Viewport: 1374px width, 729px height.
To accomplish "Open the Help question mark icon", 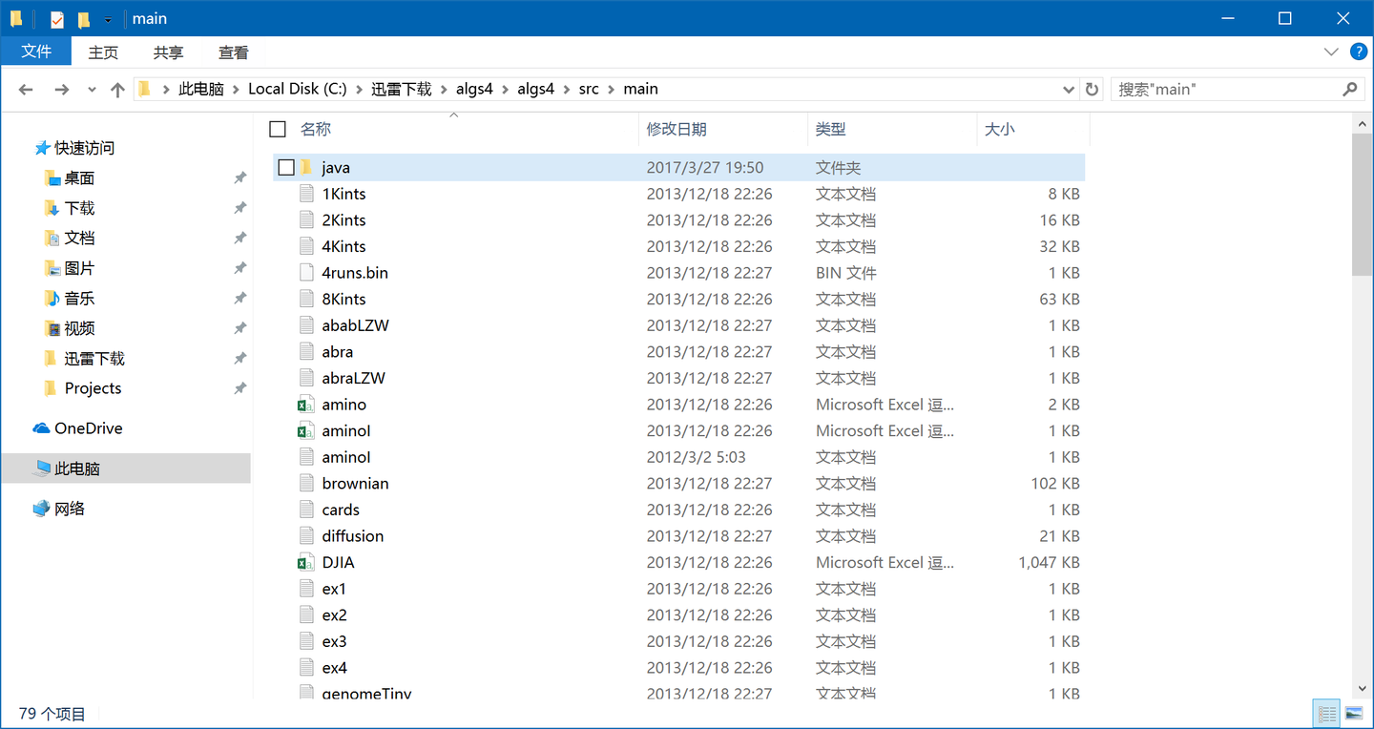I will pyautogui.click(x=1357, y=52).
